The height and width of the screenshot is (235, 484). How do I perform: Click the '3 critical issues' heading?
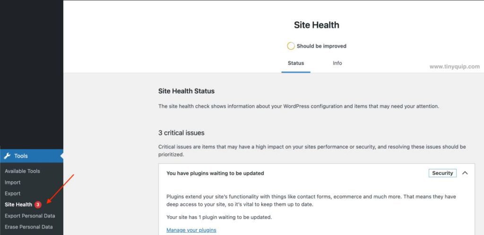pos(181,133)
